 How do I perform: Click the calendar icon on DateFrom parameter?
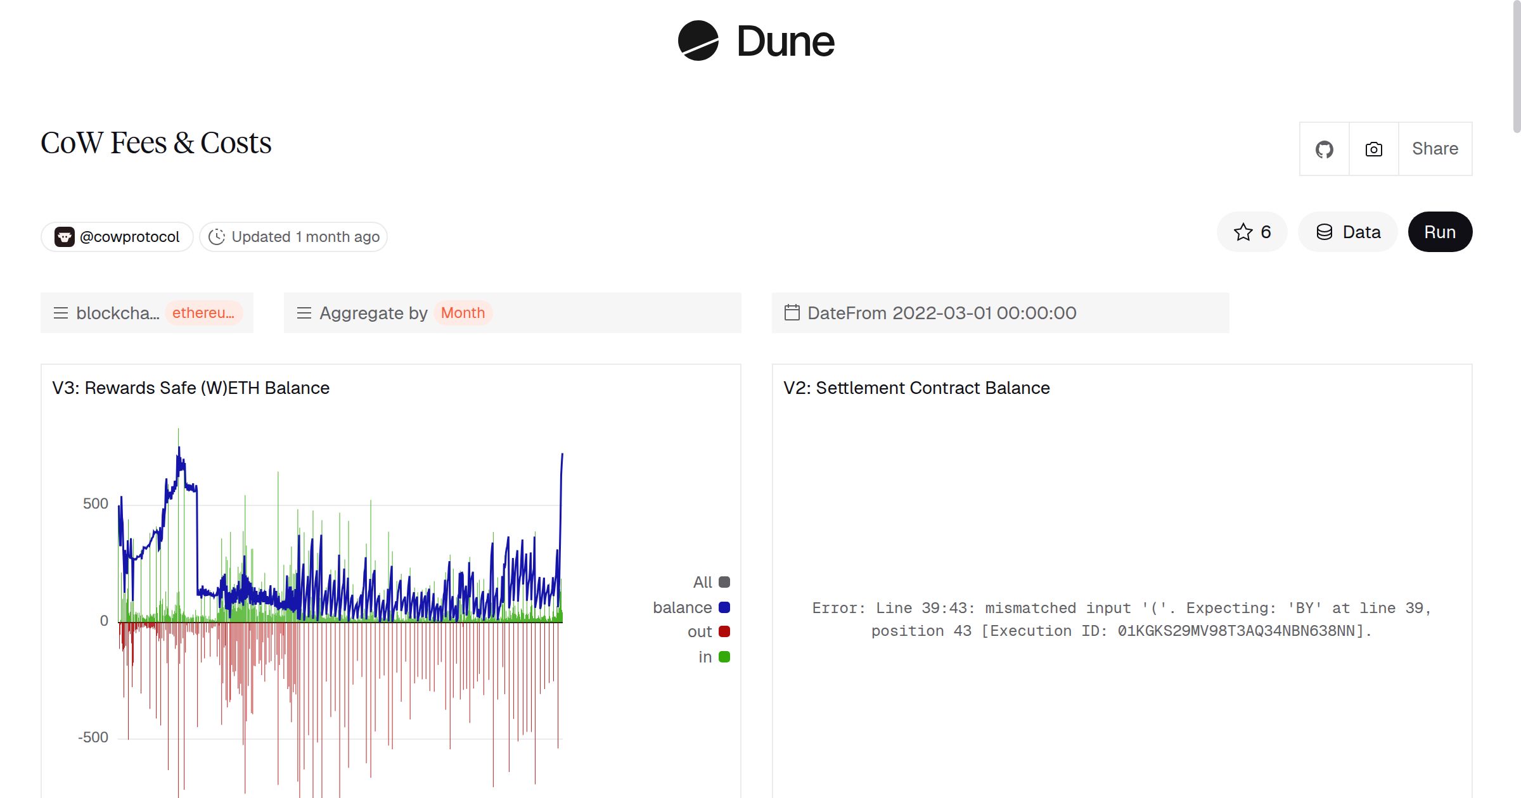pos(791,312)
